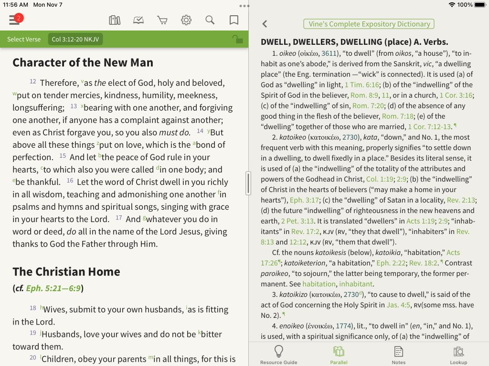The image size is (489, 366).
Task: Tap footnote x before bearing with one another
Action: click(82, 106)
